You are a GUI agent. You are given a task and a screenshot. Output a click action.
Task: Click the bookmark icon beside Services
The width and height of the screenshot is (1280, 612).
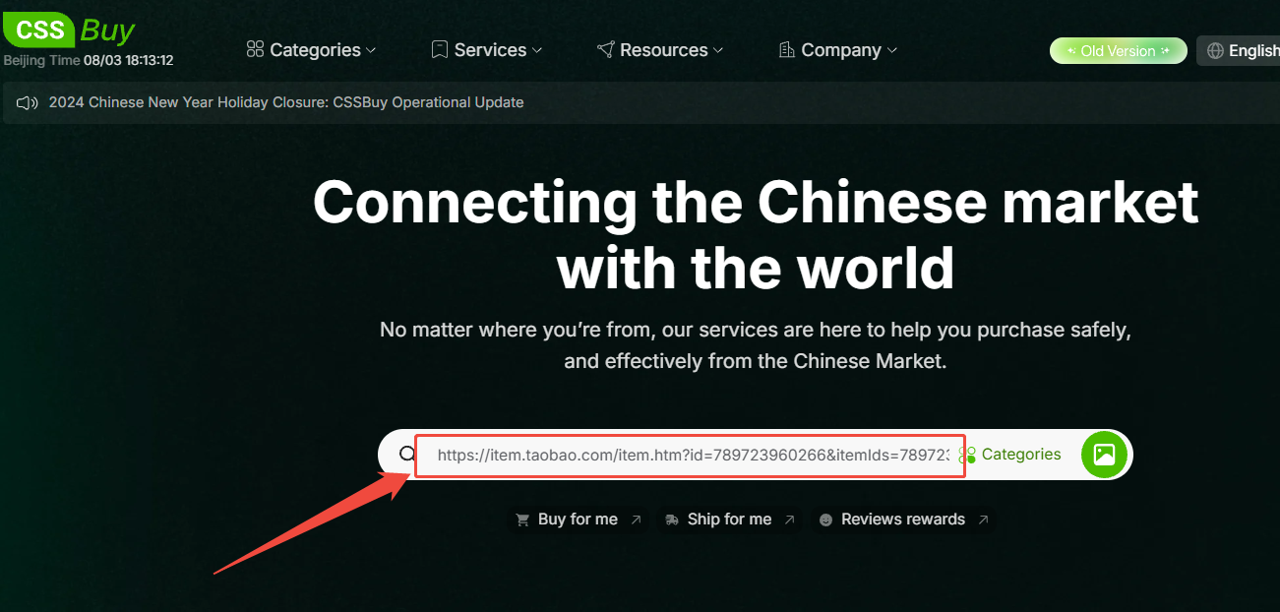pos(440,49)
